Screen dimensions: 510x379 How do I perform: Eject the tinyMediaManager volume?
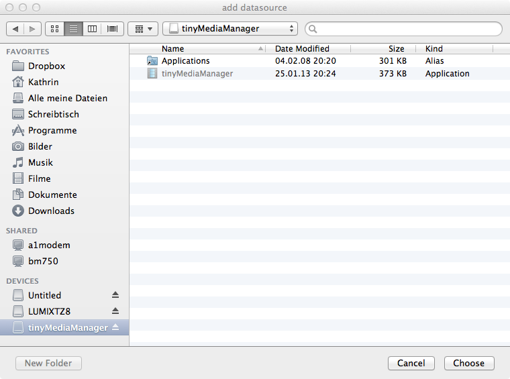[115, 327]
